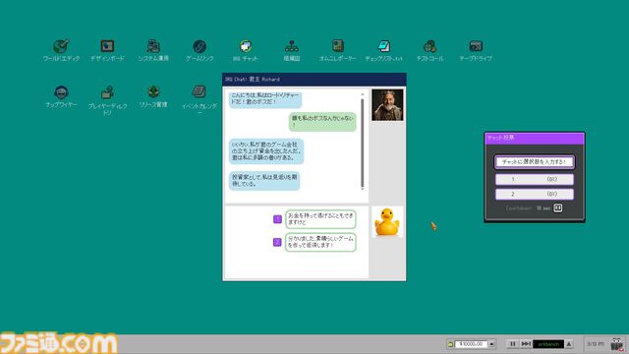The image size is (629, 354).
Task: Select vote option 1 in the chat vote panel
Action: [535, 179]
